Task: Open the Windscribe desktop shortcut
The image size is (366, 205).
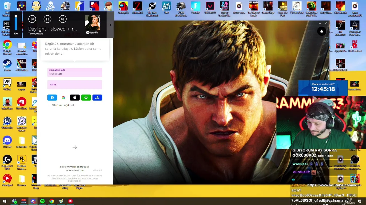Action: point(7,123)
